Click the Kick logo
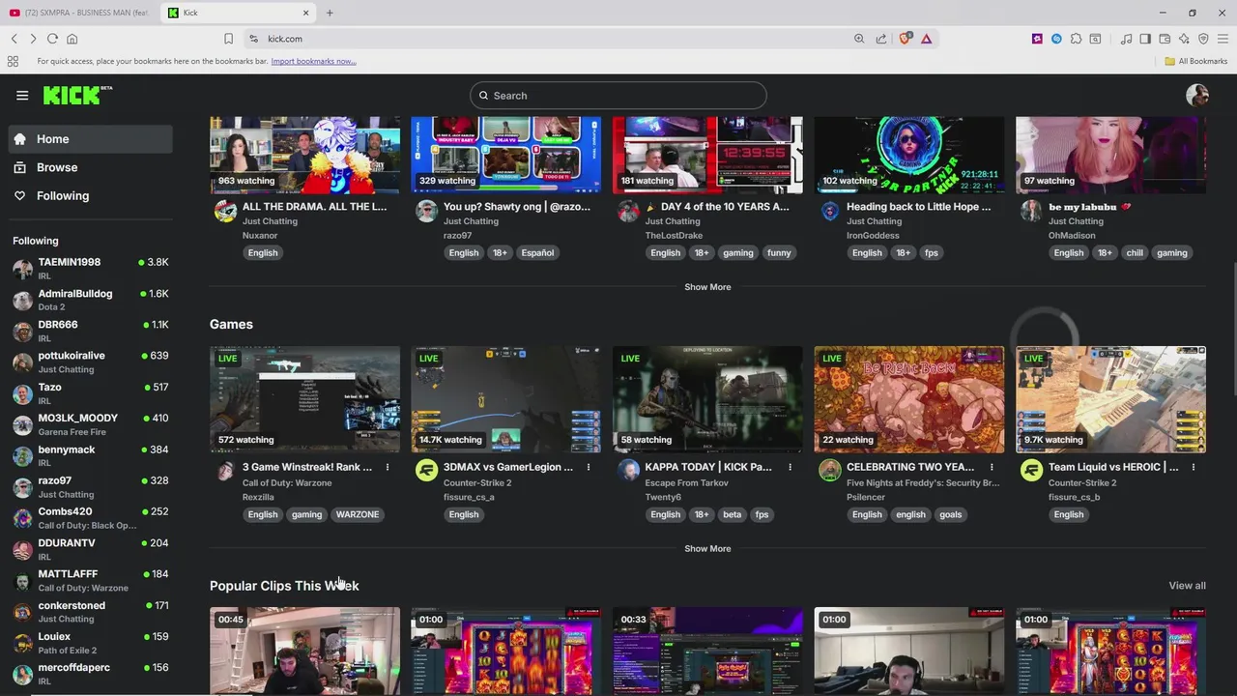 click(77, 95)
